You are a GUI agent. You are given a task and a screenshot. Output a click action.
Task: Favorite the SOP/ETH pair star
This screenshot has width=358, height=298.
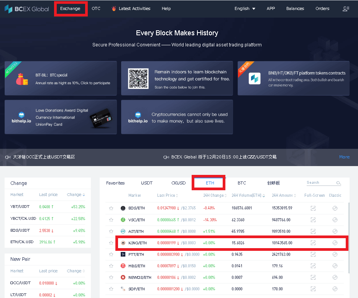pyautogui.click(x=111, y=289)
